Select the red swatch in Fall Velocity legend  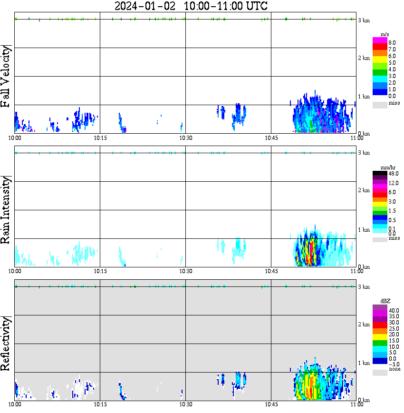coord(380,46)
